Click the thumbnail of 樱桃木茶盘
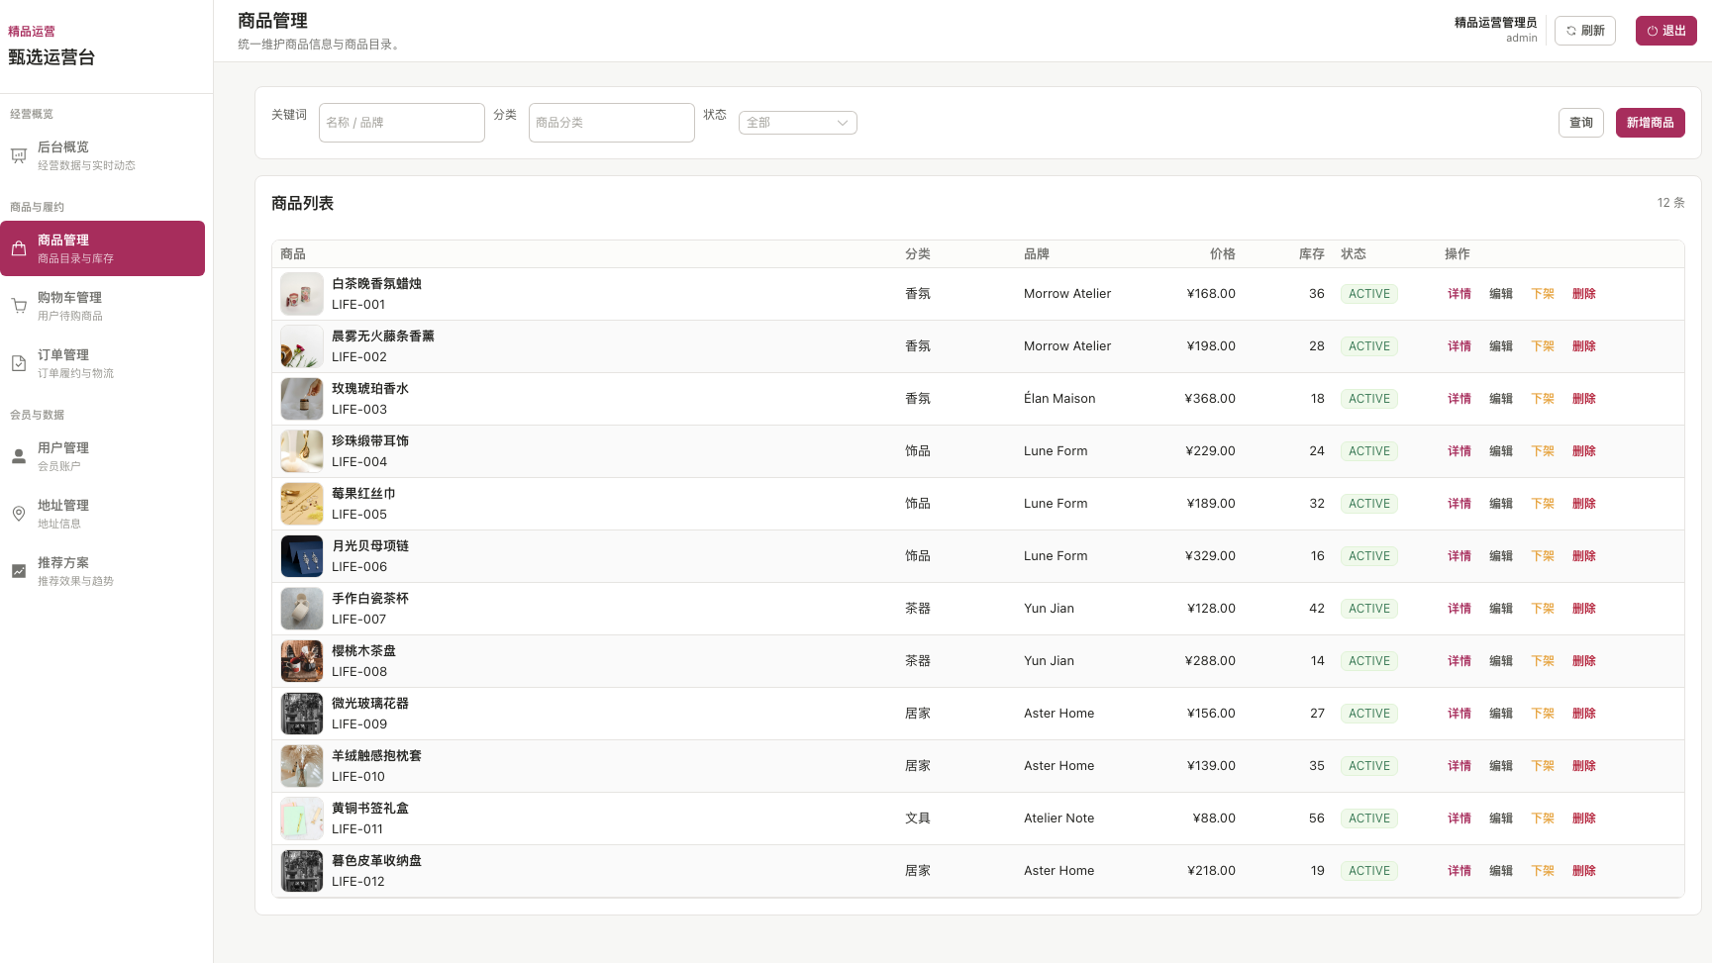1712x963 pixels. (x=302, y=661)
